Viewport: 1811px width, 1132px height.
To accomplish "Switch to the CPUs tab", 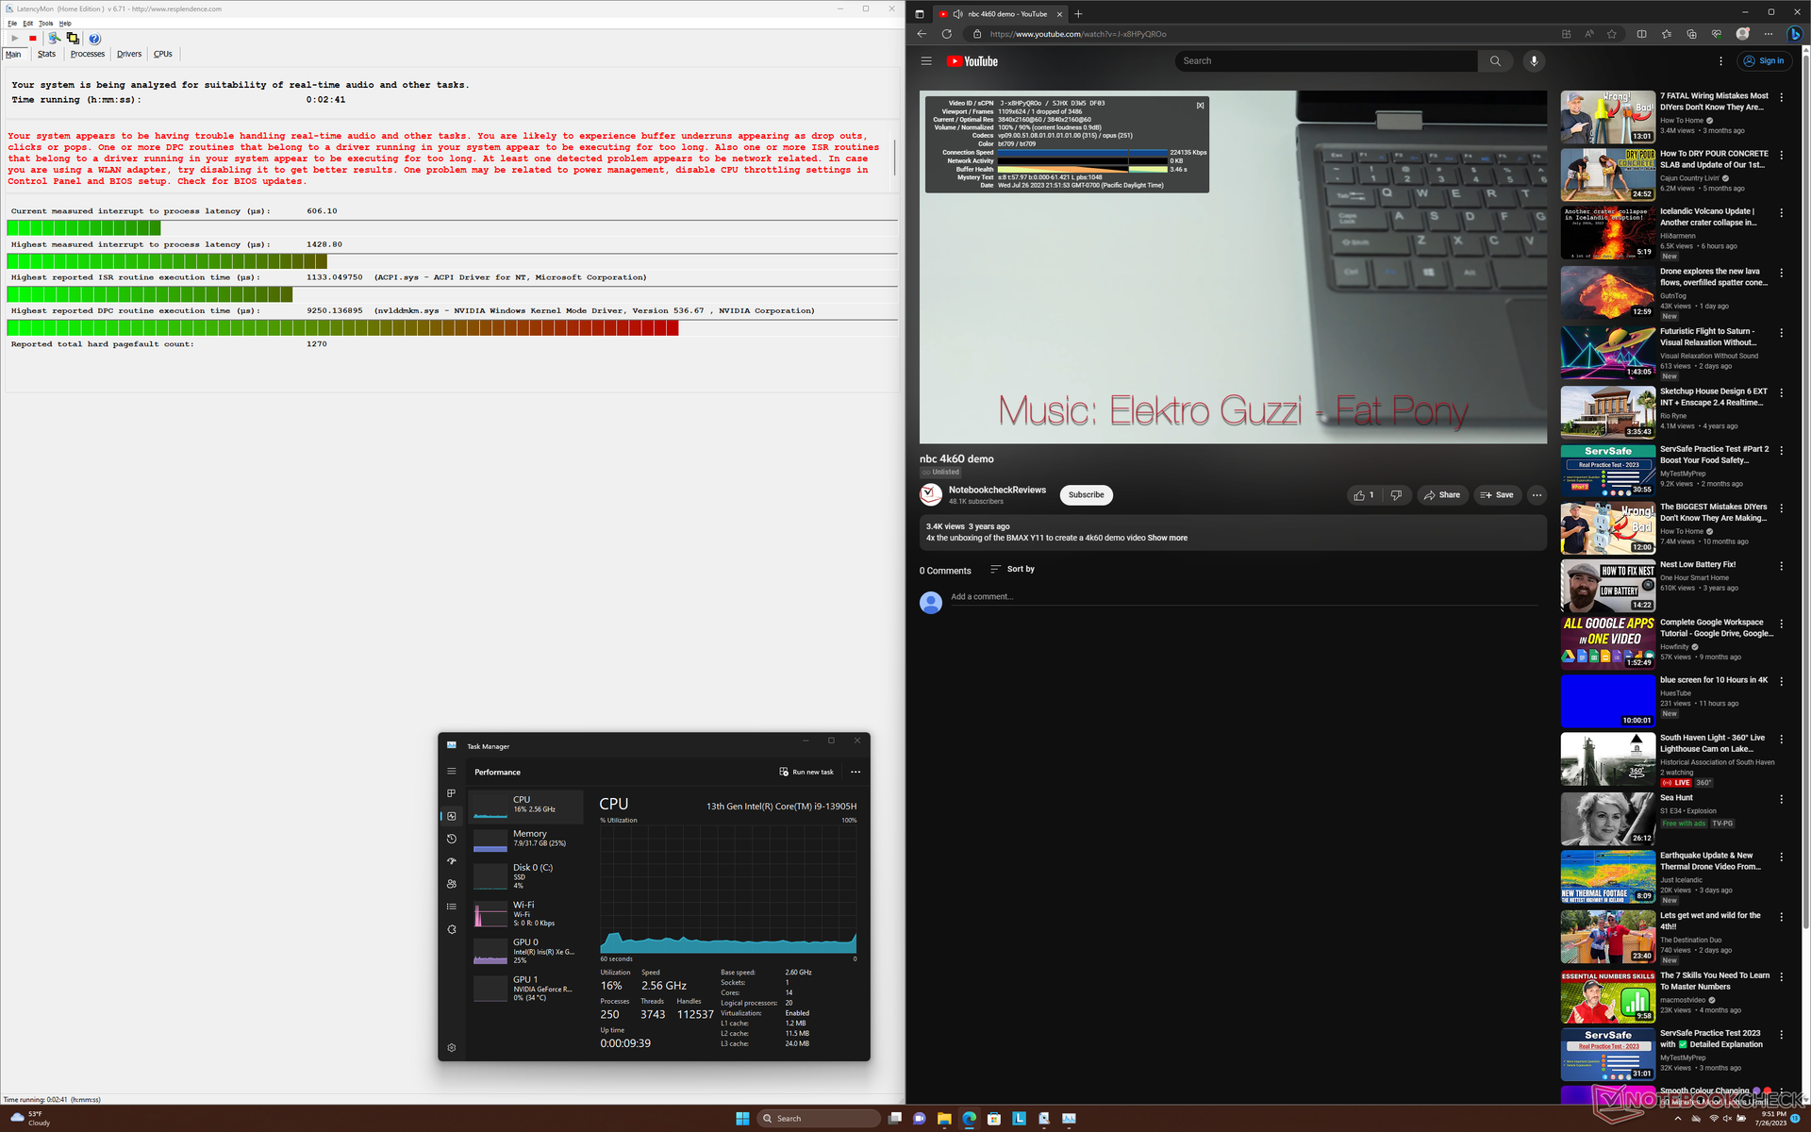I will [163, 54].
